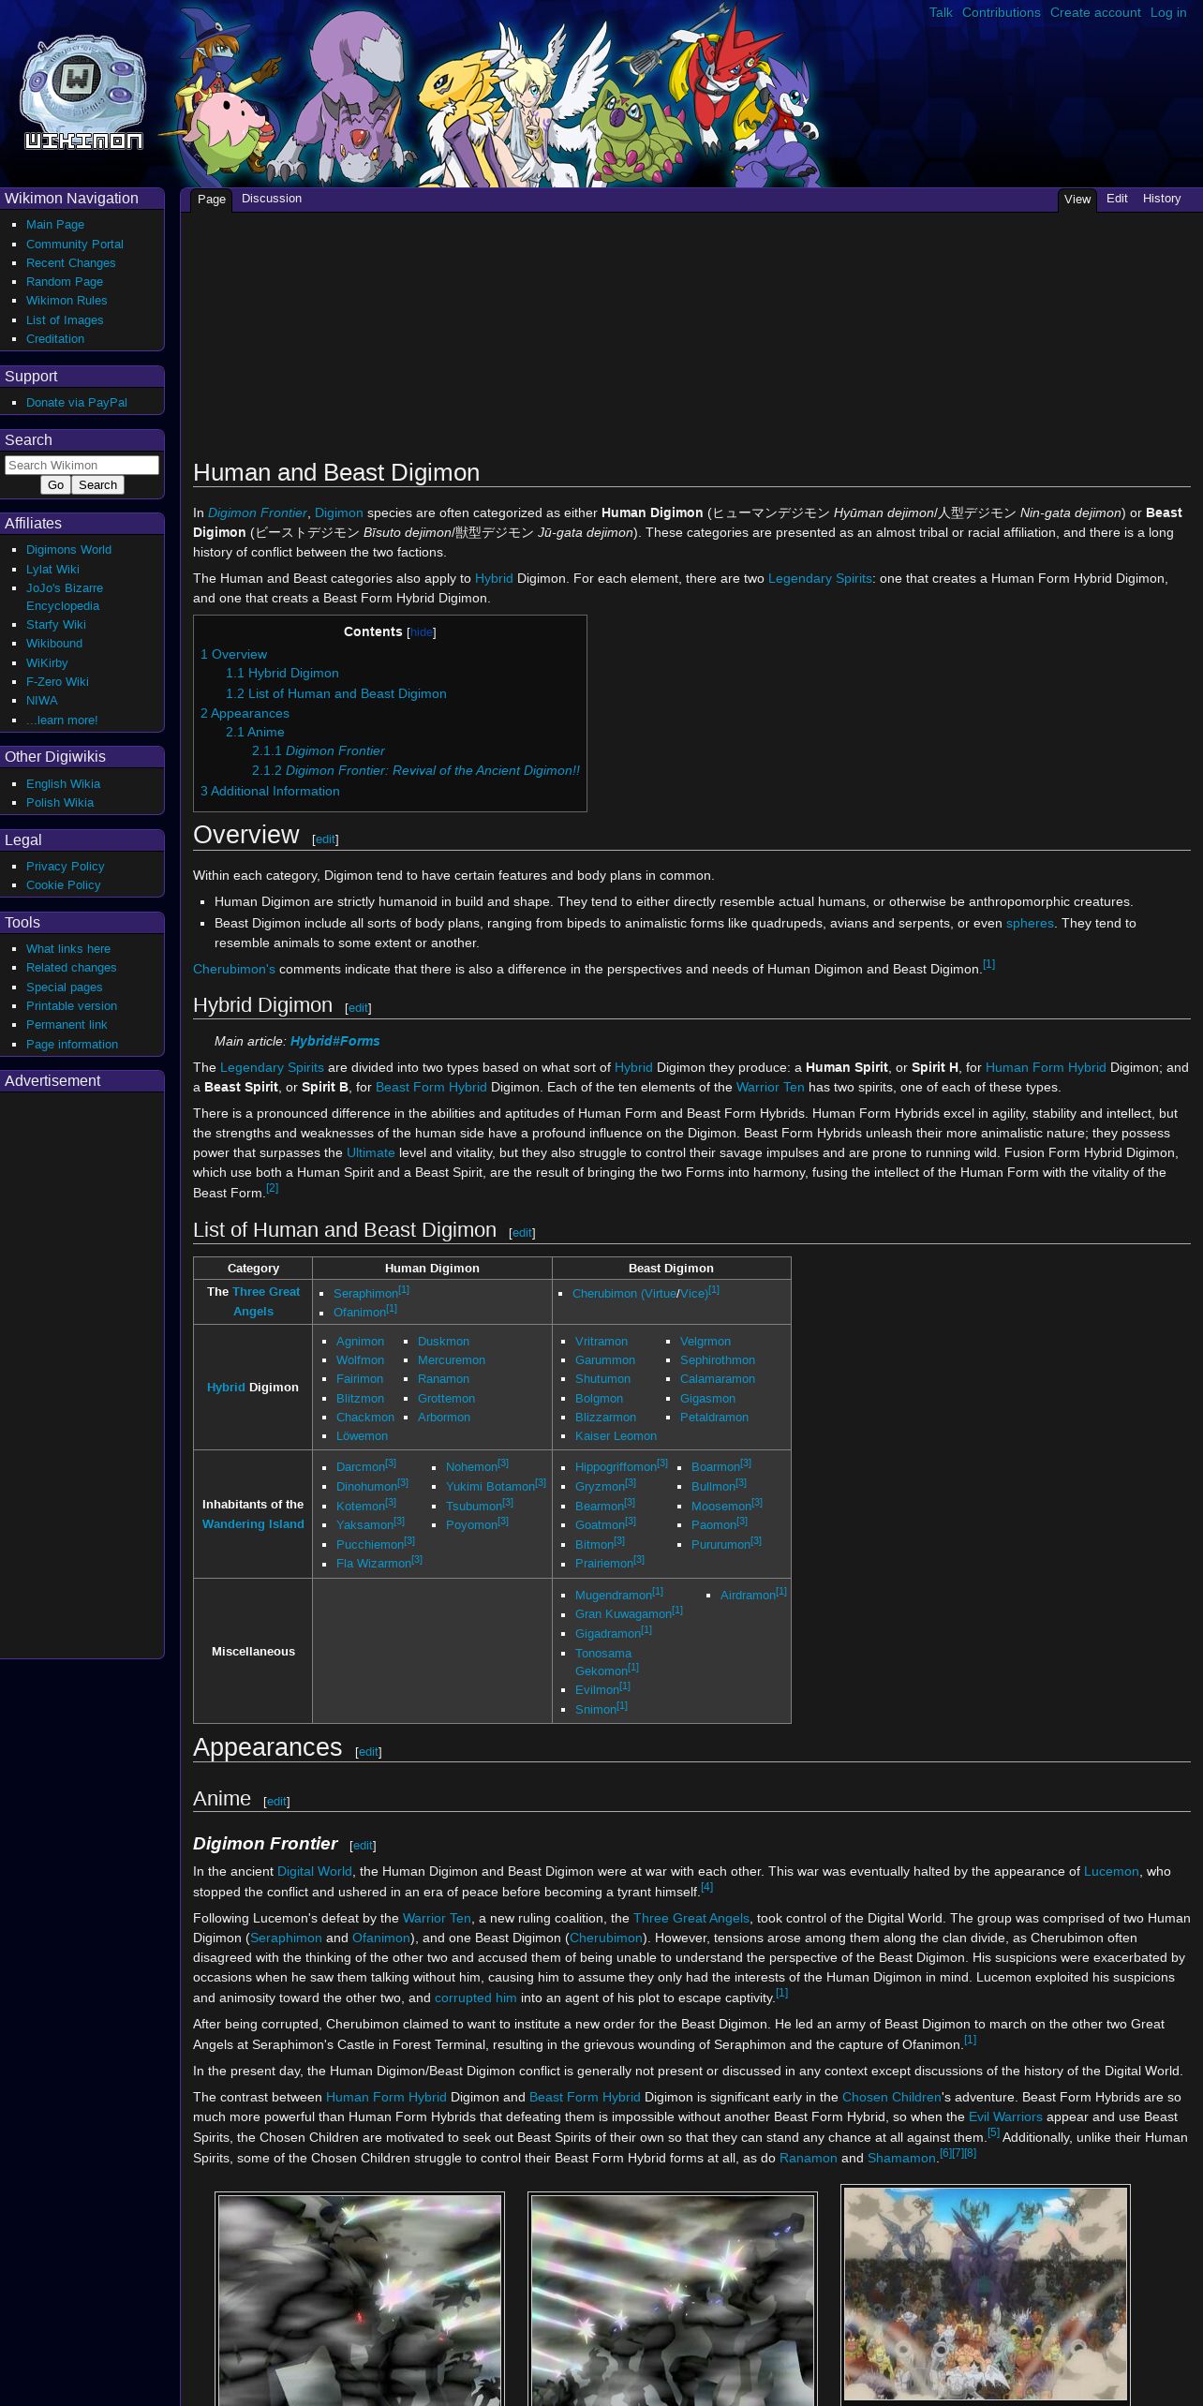Hide the Contents table
This screenshot has width=1203, height=2406.
coord(422,632)
